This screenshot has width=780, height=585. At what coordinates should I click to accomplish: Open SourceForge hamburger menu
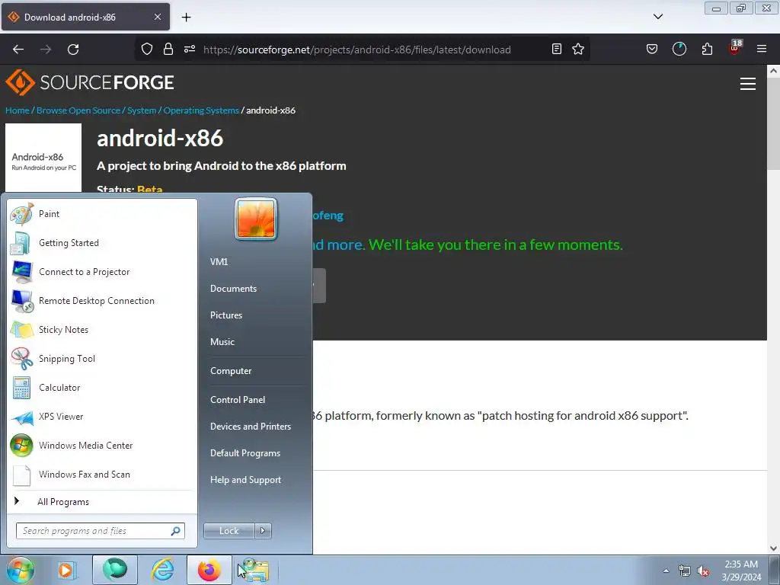pos(748,84)
